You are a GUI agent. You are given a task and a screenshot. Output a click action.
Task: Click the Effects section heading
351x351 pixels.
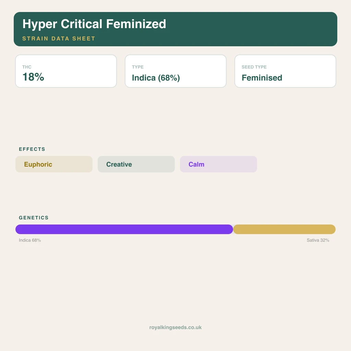[x=32, y=149]
